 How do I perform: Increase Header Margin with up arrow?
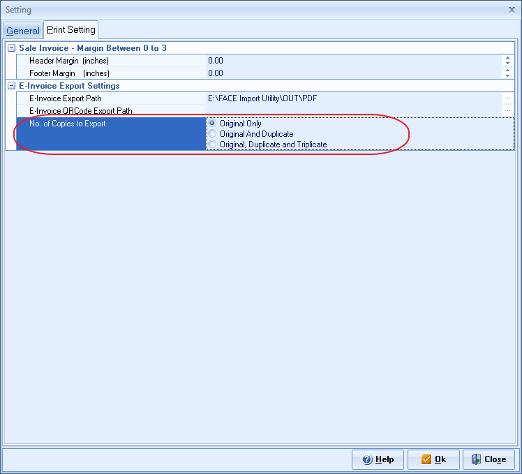507,58
